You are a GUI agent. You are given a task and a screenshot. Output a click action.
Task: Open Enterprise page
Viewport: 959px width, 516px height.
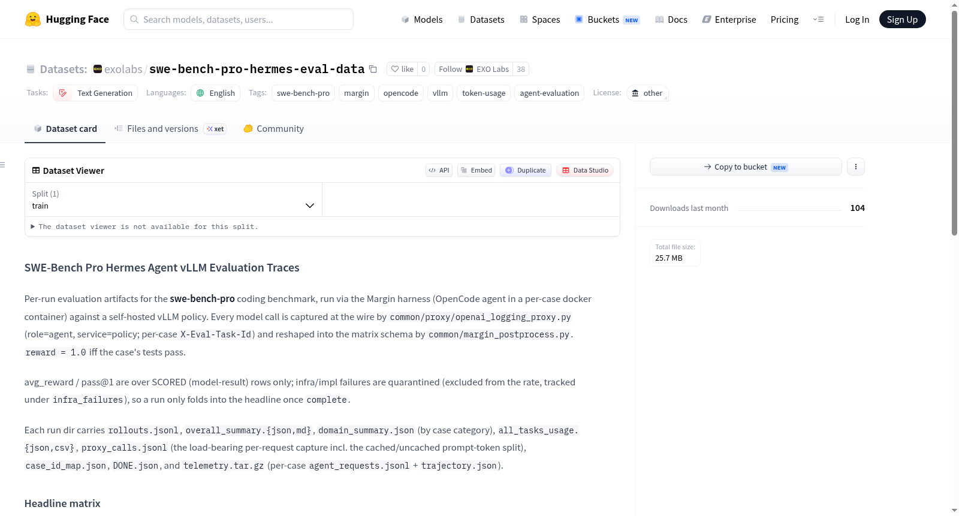[729, 19]
